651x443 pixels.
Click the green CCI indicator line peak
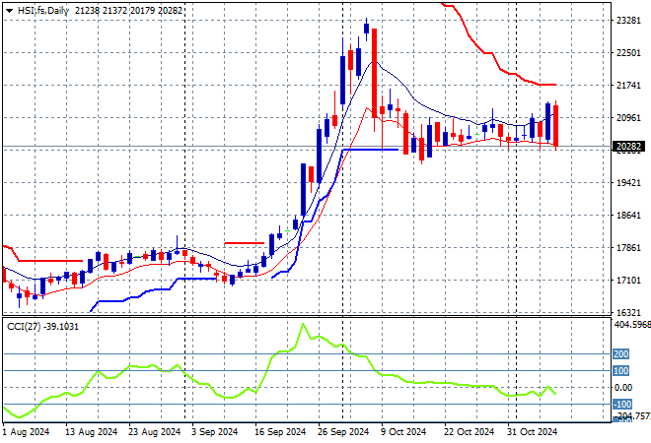click(303, 326)
